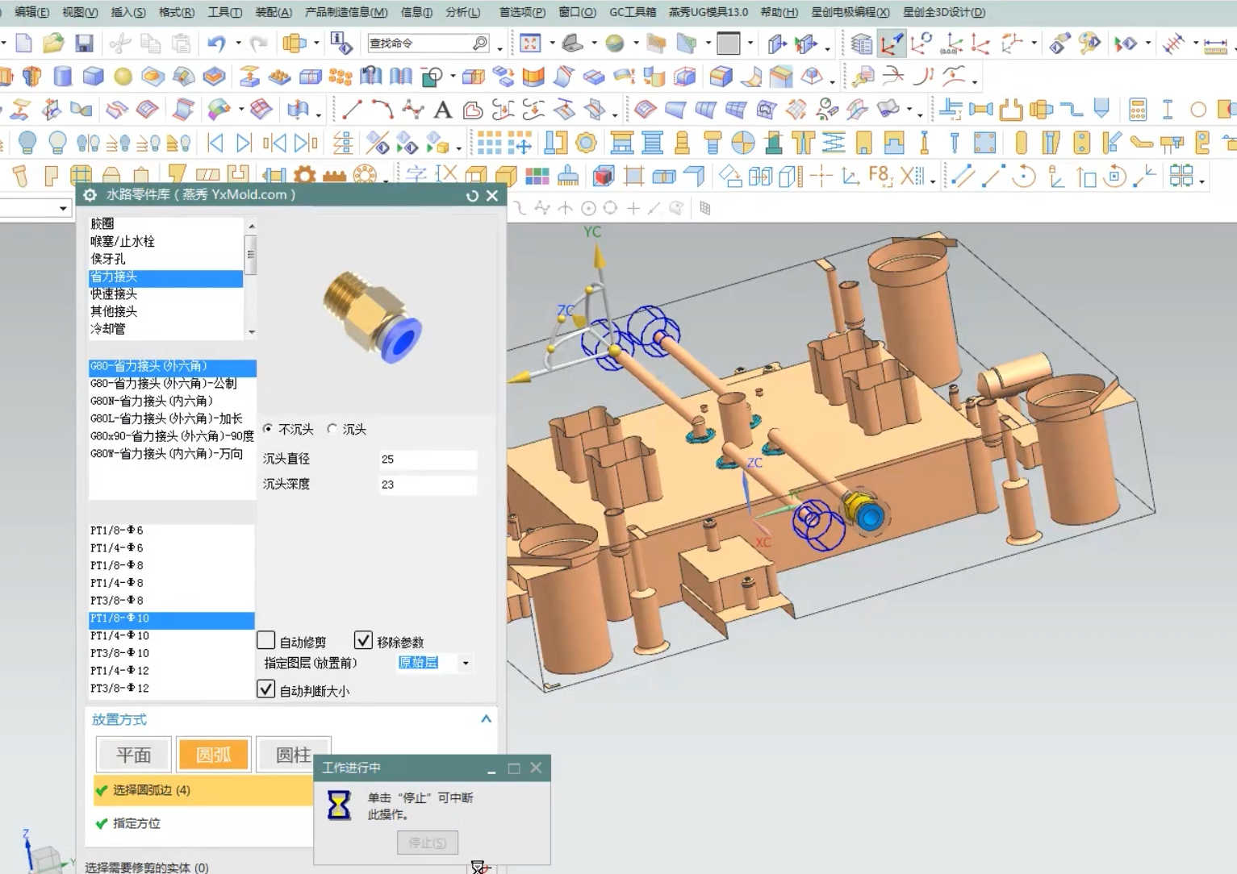The image size is (1237, 874).
Task: Select G80N-省力接头(内六角) in the list
Action: tap(172, 401)
